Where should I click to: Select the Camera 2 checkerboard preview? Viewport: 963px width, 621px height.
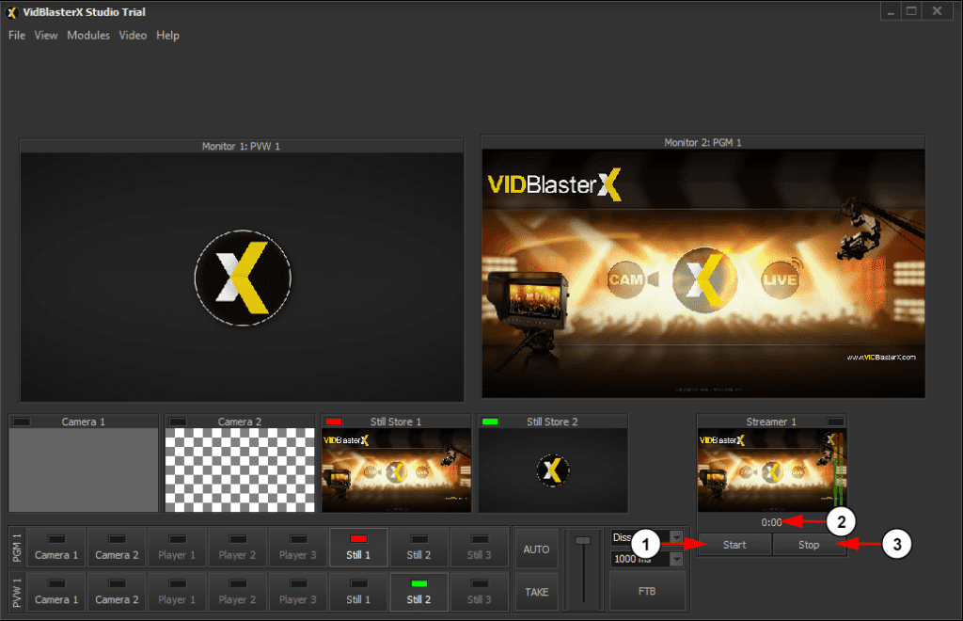[x=240, y=470]
